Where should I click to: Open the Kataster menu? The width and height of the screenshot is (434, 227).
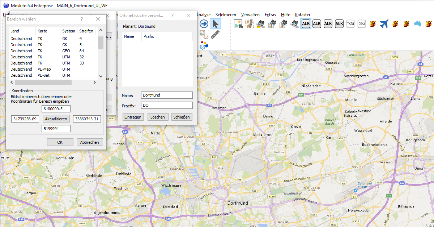point(302,15)
